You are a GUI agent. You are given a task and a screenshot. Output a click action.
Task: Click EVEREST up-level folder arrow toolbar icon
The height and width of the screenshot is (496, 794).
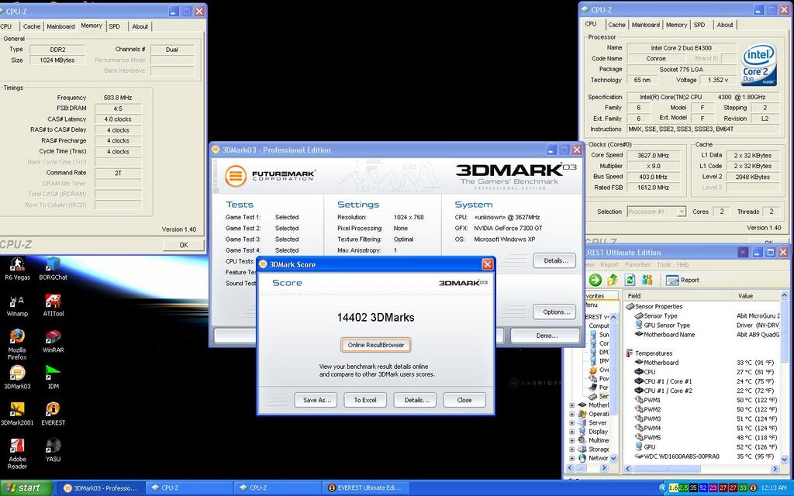coord(613,280)
